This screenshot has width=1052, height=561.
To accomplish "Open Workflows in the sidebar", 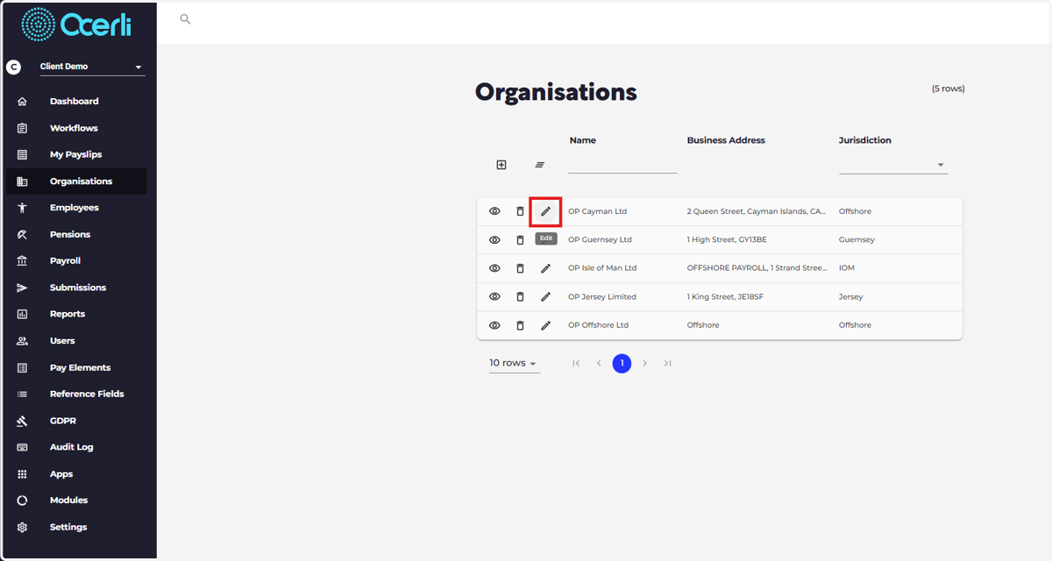I will pos(74,128).
